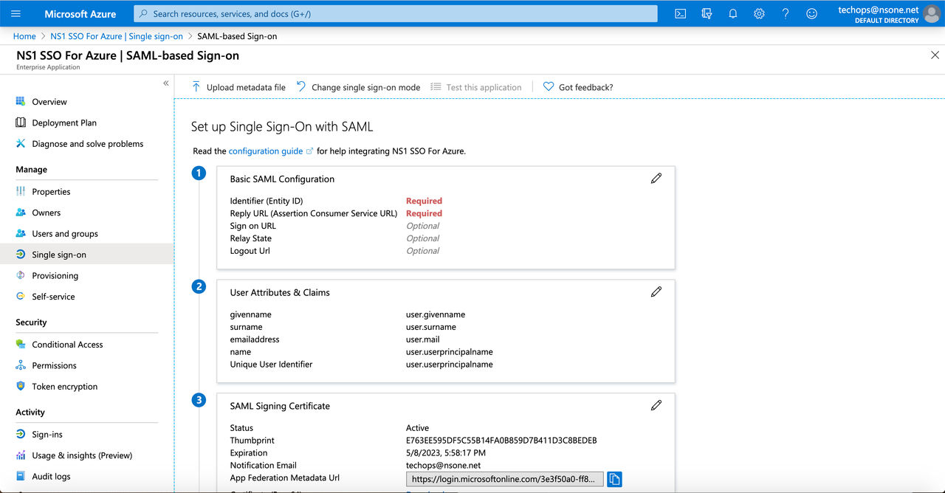Viewport: 945px width, 493px height.
Task: Close the SAML-based Sign-on blade
Action: tap(935, 55)
